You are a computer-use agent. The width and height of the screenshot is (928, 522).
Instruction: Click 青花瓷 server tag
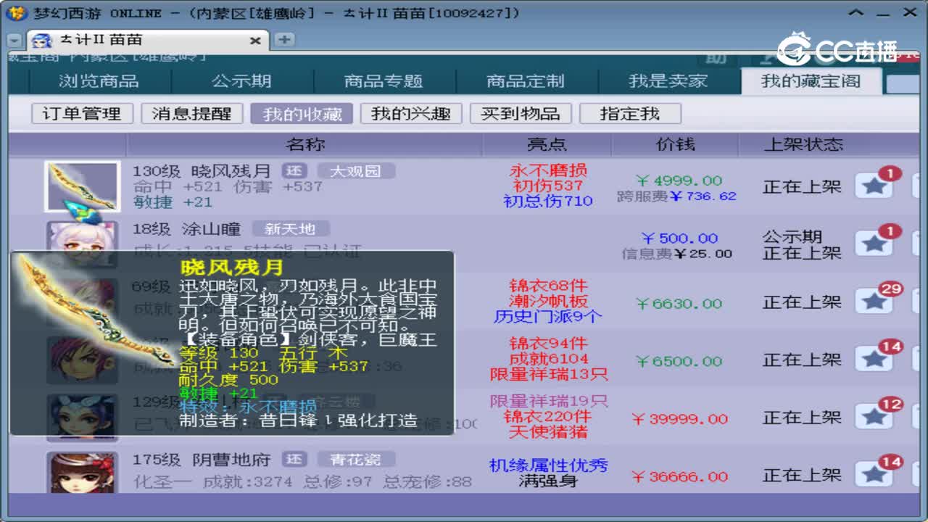[355, 460]
